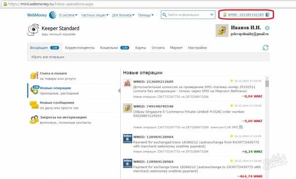296x179 pixels.
Task: Click amount -464,74 WMR
Action: coord(250,177)
